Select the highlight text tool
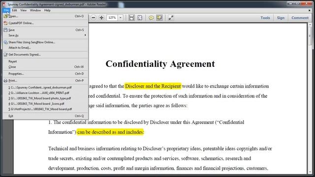Viewport: 315px width, 177px height. tap(159, 18)
